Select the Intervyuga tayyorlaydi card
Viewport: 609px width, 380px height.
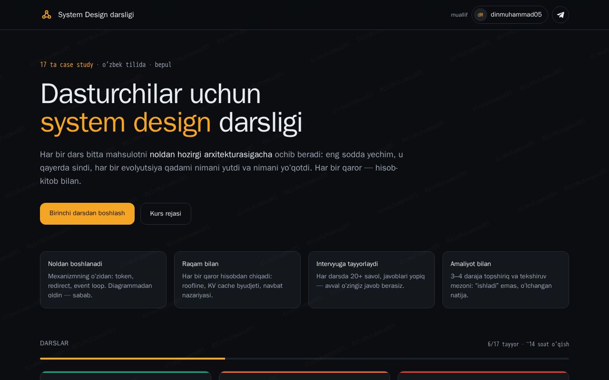pos(372,280)
